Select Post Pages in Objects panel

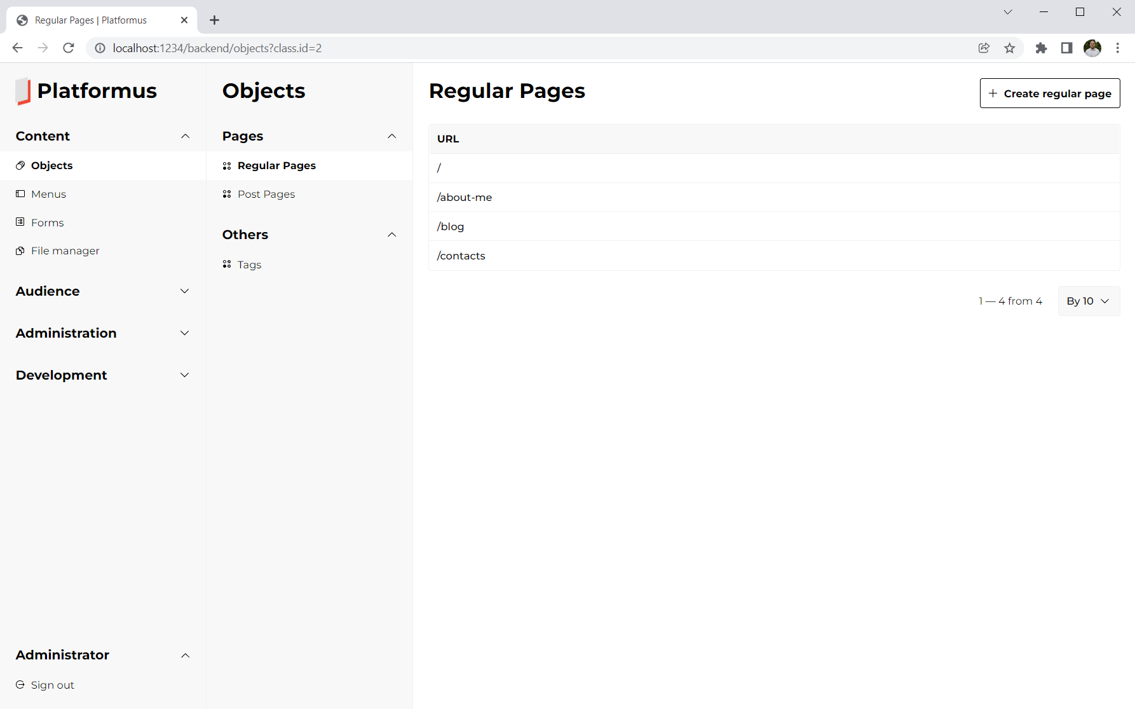point(309,194)
